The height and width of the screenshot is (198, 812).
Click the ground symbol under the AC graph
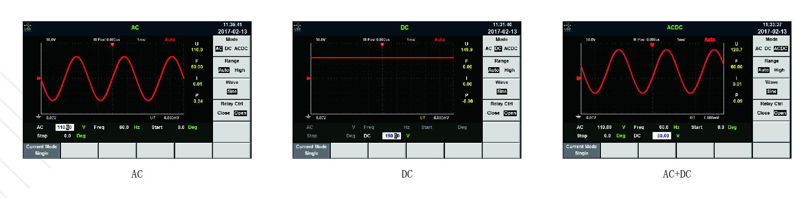[38, 116]
